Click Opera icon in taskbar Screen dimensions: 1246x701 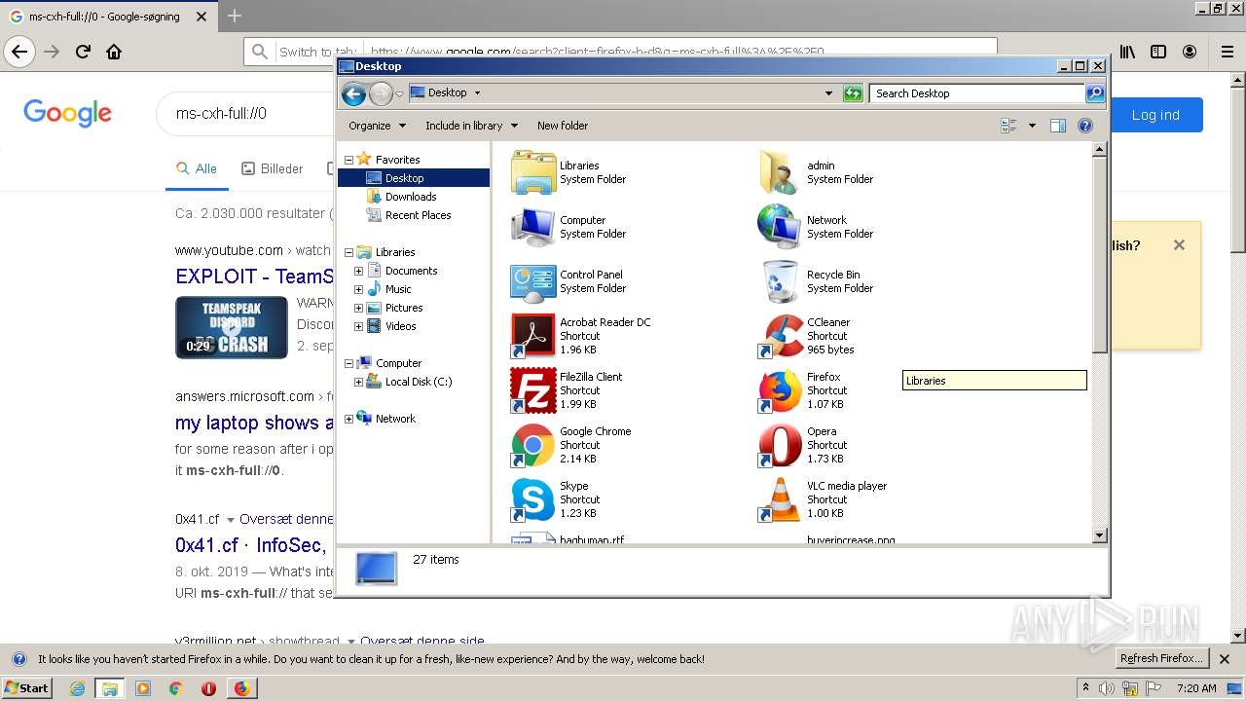208,688
